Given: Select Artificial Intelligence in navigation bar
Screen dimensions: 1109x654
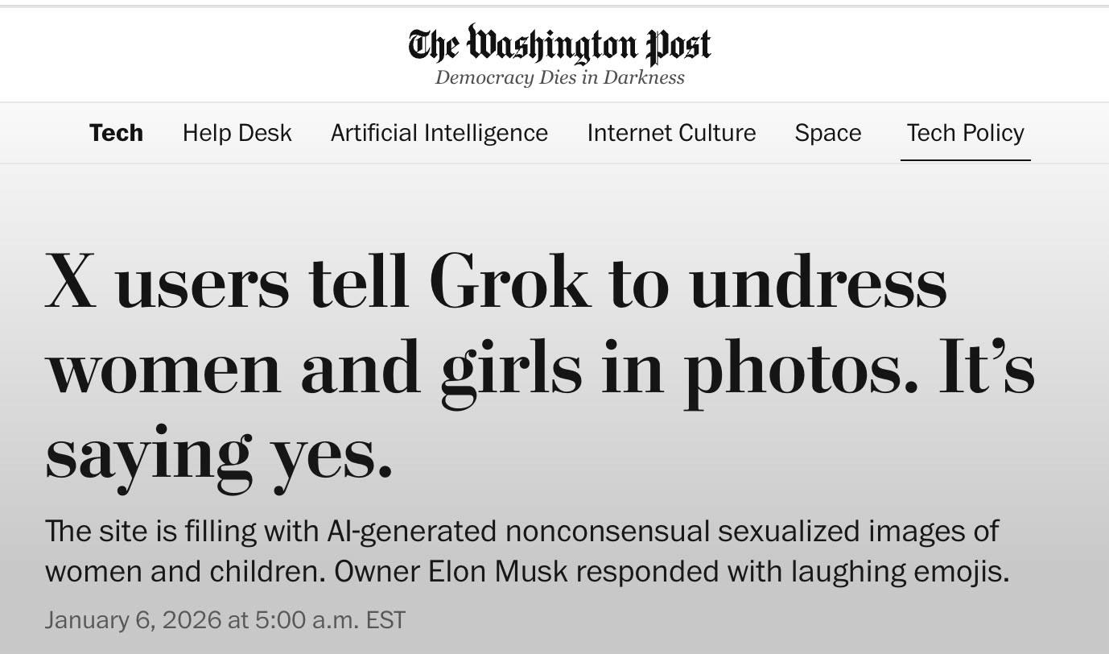Looking at the screenshot, I should click(439, 133).
